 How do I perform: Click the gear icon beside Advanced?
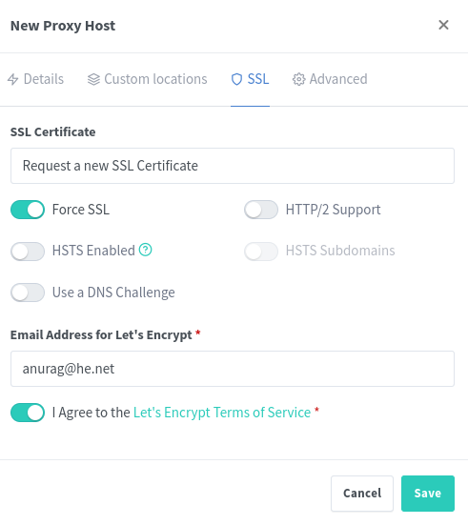pos(299,79)
